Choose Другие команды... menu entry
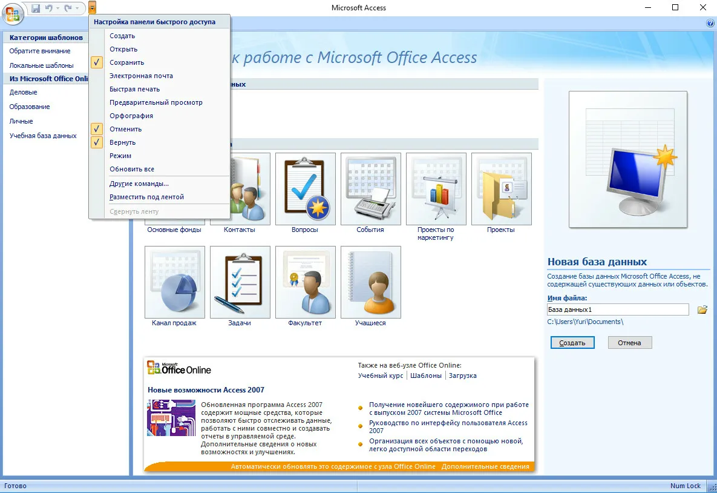 (139, 184)
